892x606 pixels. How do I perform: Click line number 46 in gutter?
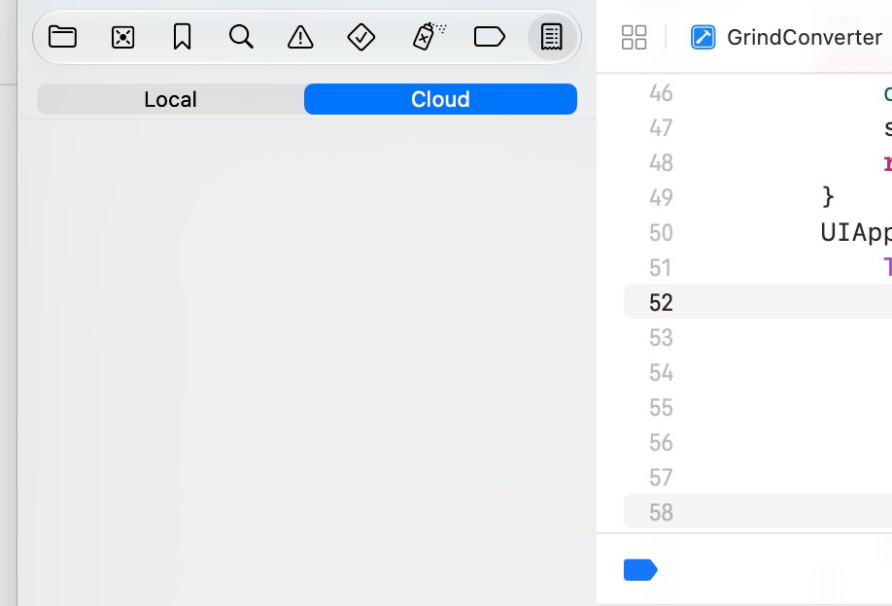coord(661,92)
